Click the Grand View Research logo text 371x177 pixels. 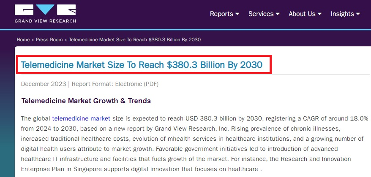click(45, 21)
